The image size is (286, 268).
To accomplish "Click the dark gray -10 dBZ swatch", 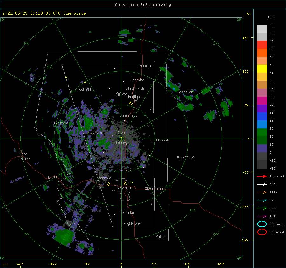I will click(262, 164).
